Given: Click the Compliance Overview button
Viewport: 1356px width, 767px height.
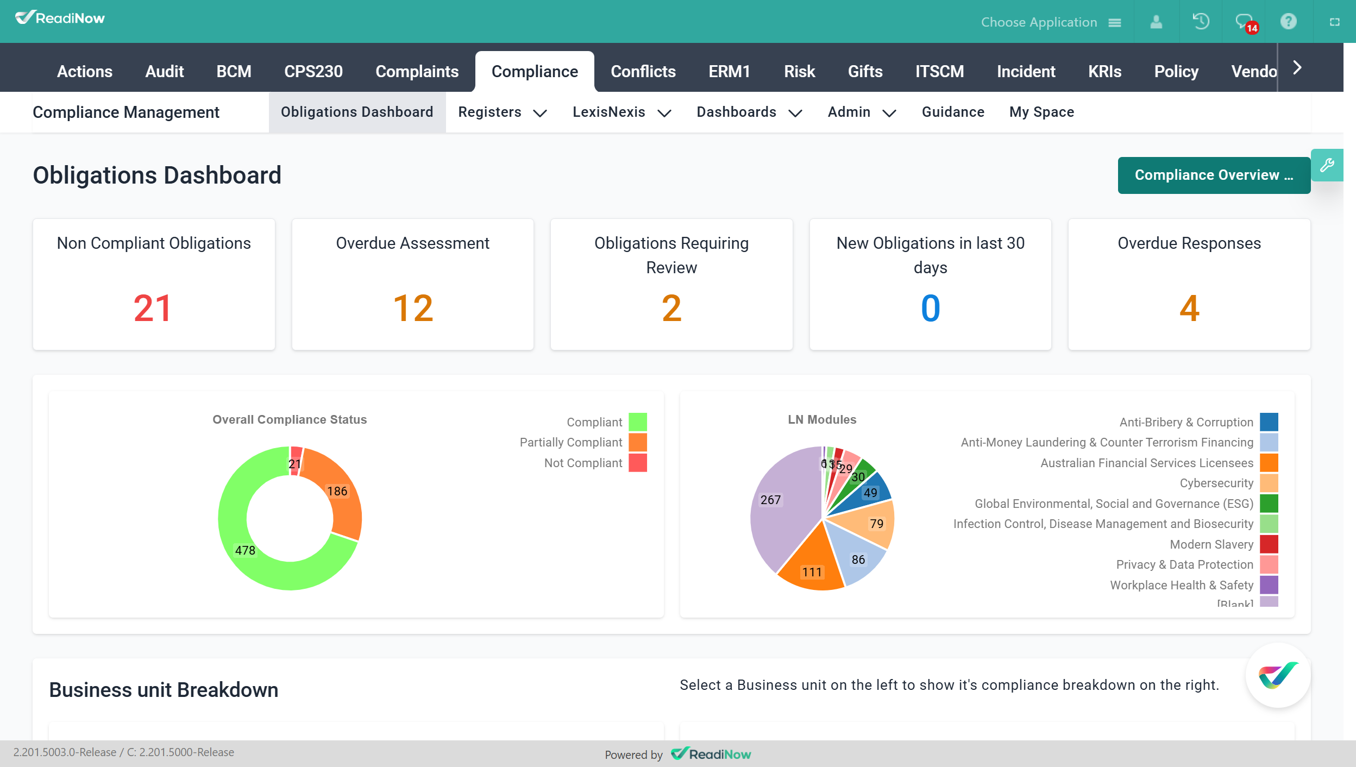Looking at the screenshot, I should pos(1214,175).
